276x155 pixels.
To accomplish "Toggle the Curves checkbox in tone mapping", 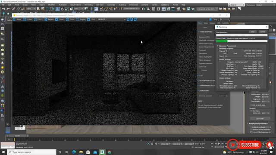I will 200,70.
